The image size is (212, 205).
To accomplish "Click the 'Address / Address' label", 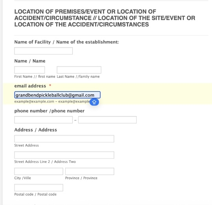I will 36,130.
